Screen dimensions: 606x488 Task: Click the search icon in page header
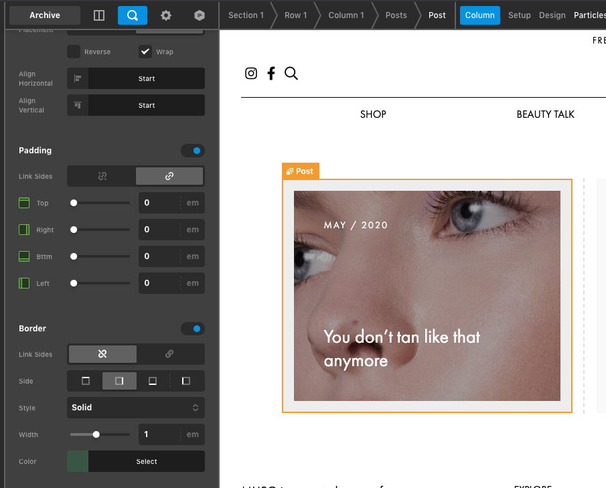click(x=291, y=74)
